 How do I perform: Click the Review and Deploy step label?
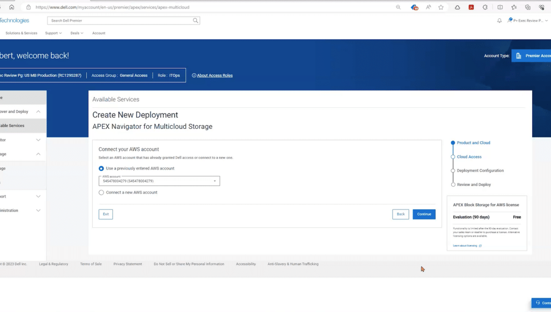coord(474,184)
